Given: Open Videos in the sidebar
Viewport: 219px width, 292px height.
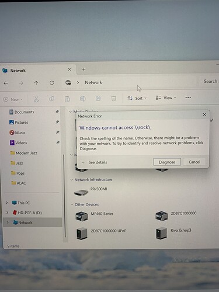Looking at the screenshot, I should (x=18, y=142).
